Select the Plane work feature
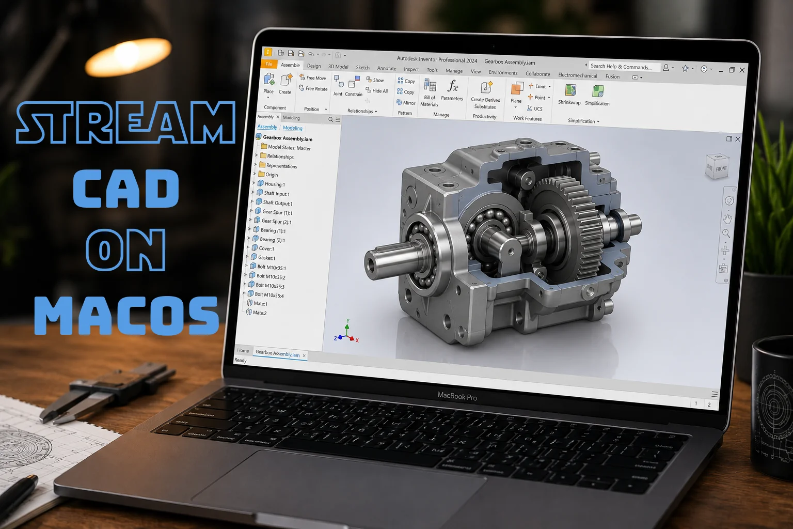 point(517,93)
